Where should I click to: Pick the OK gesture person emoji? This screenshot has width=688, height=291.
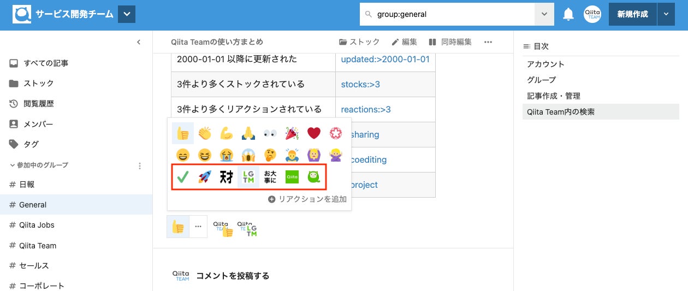pos(313,156)
